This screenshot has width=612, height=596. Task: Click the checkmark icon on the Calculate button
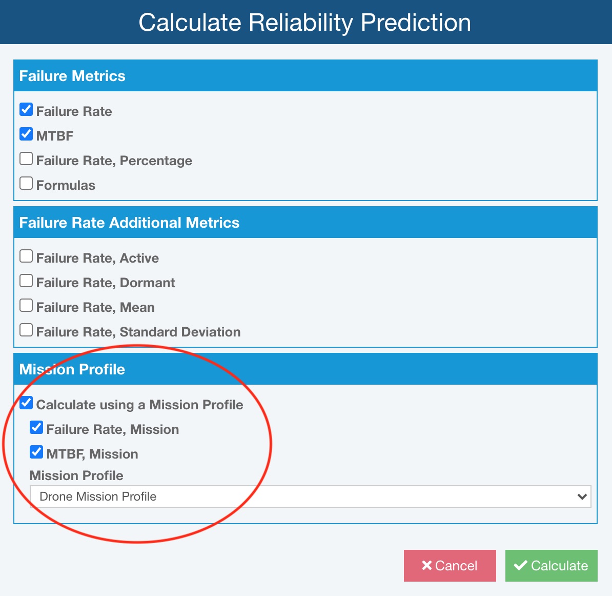520,566
